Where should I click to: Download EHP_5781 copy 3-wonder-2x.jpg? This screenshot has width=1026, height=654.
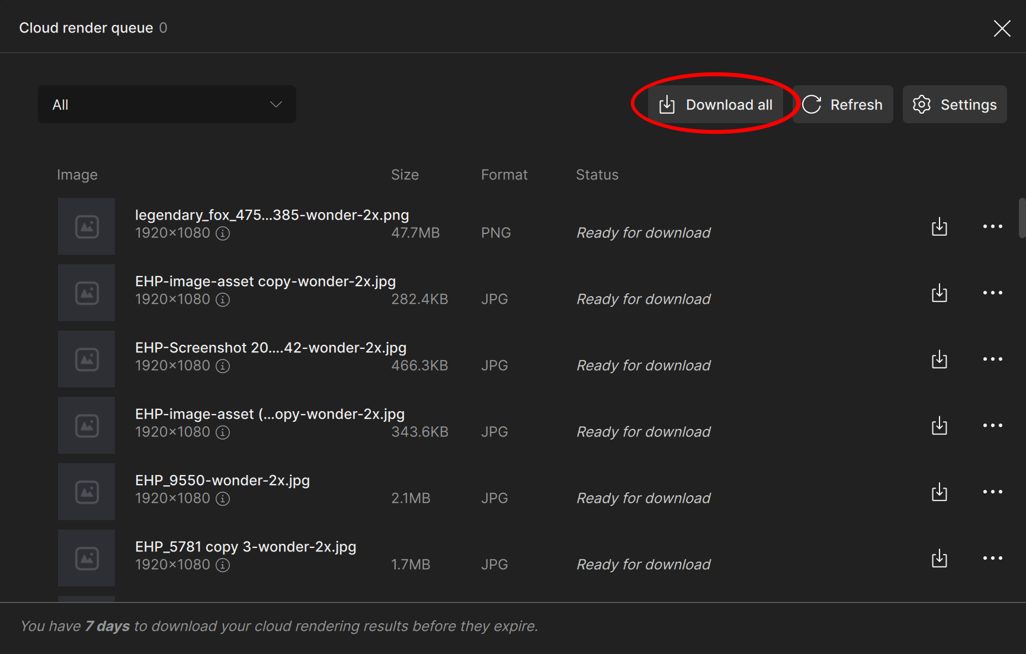(x=940, y=558)
